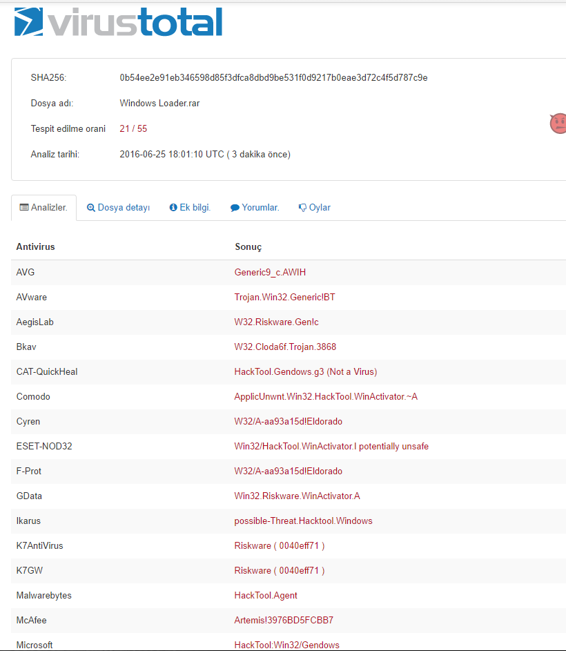Click the AVG row name
This screenshot has width=566, height=651.
pos(26,273)
